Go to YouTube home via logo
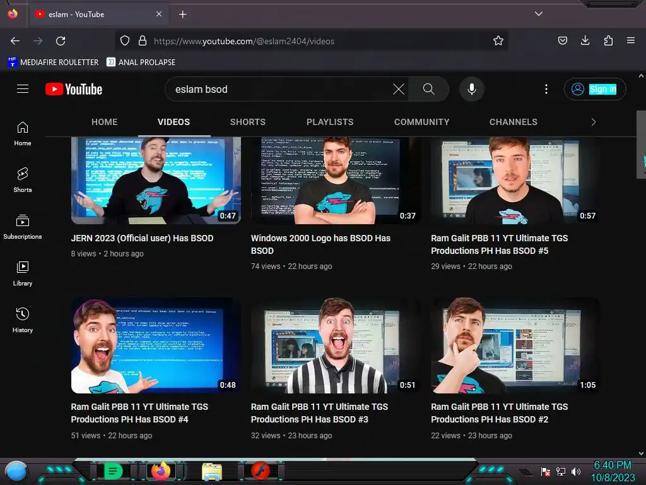Image resolution: width=646 pixels, height=485 pixels. [x=74, y=89]
